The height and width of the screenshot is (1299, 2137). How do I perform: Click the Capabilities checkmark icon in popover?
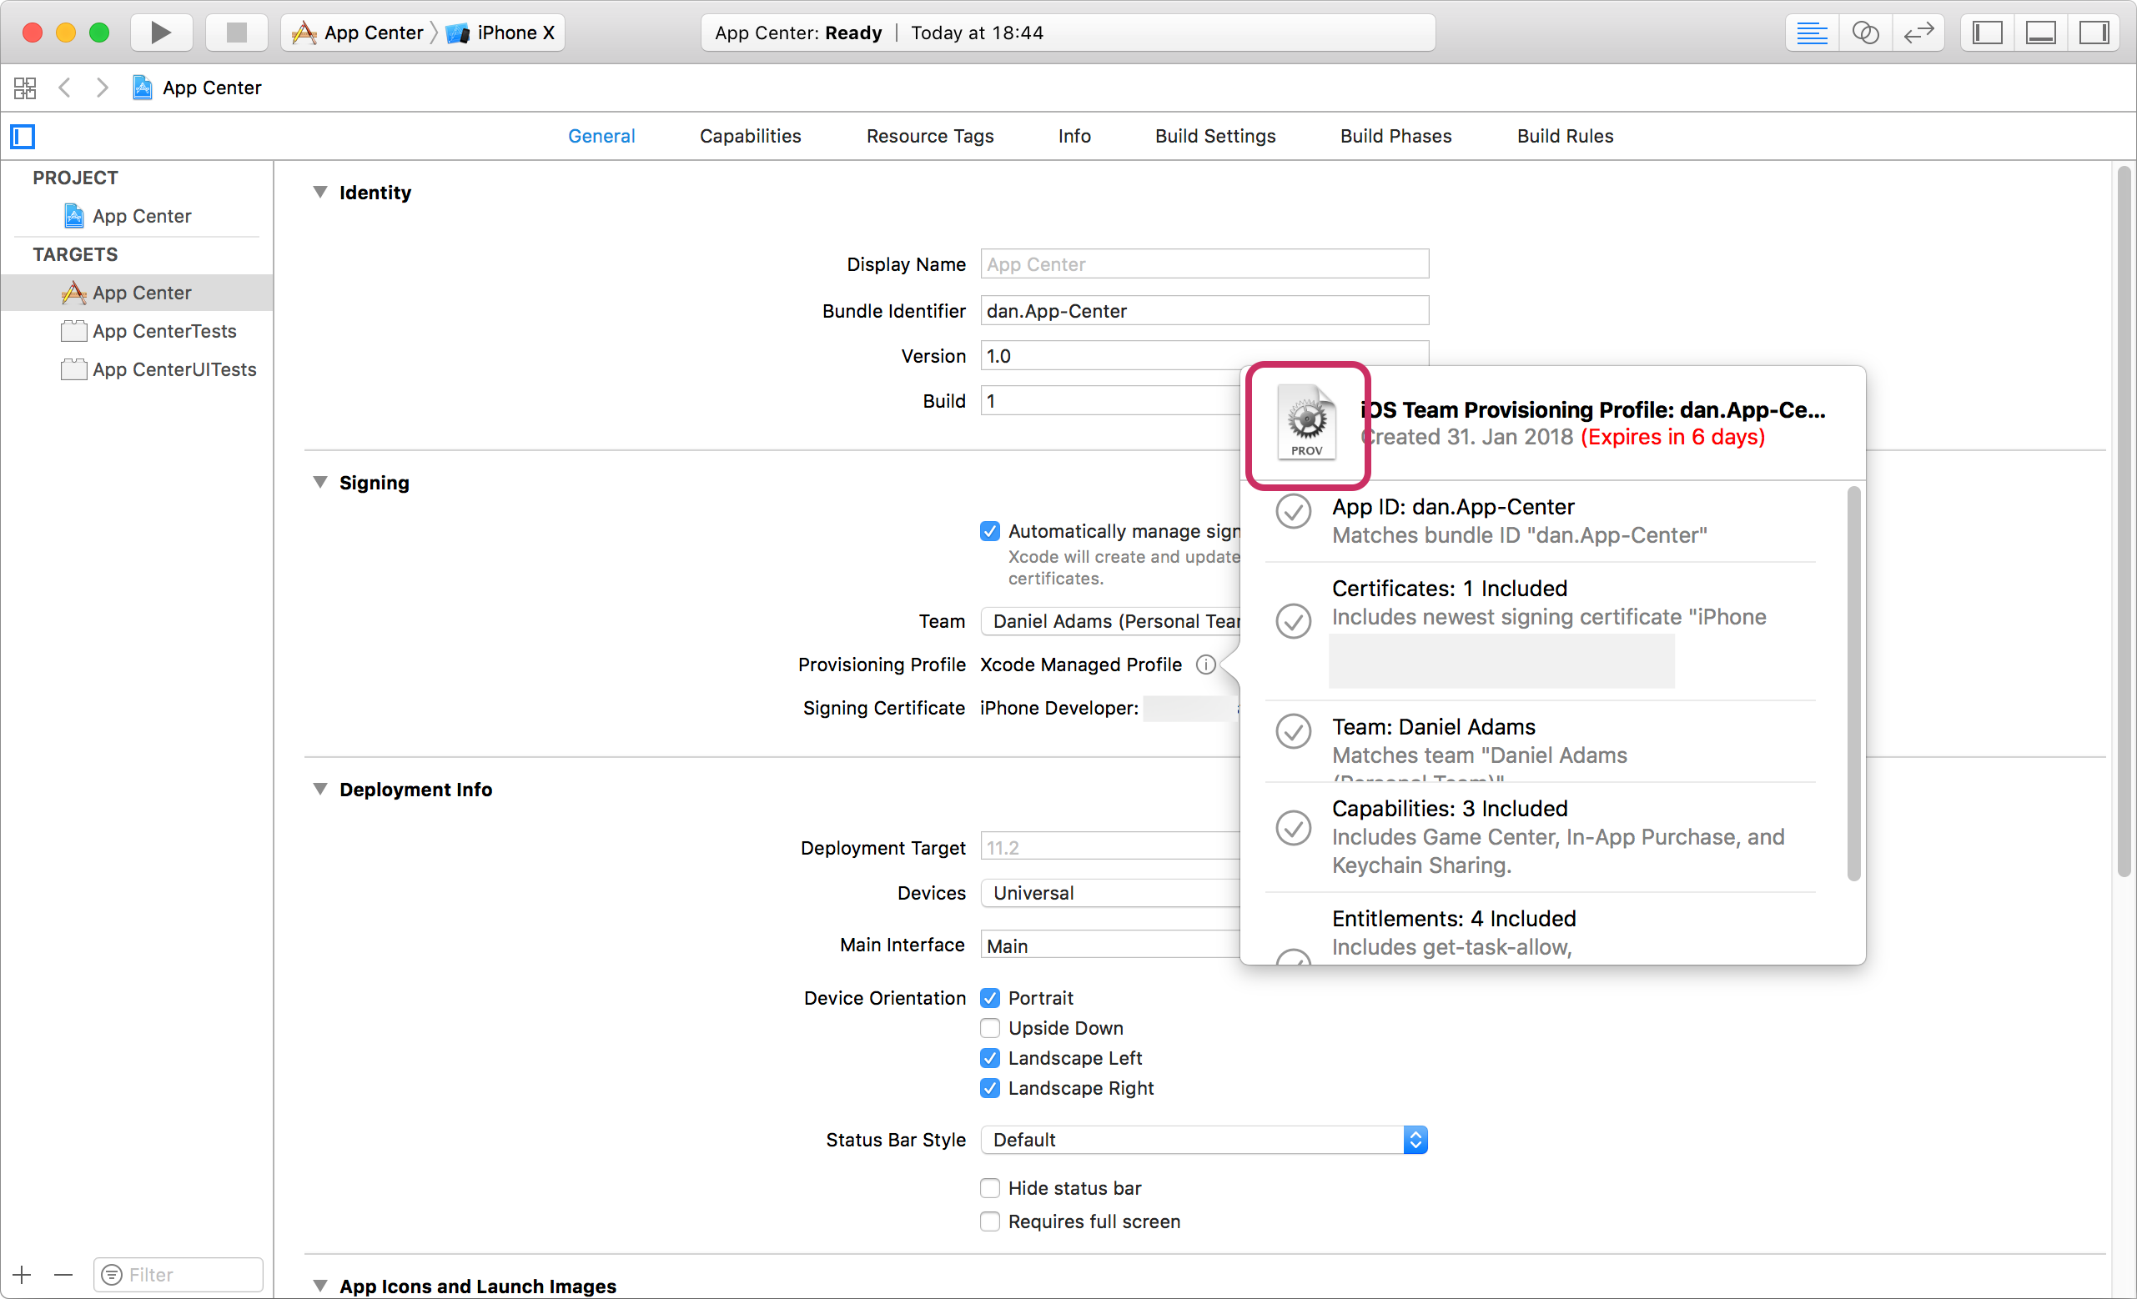tap(1293, 828)
